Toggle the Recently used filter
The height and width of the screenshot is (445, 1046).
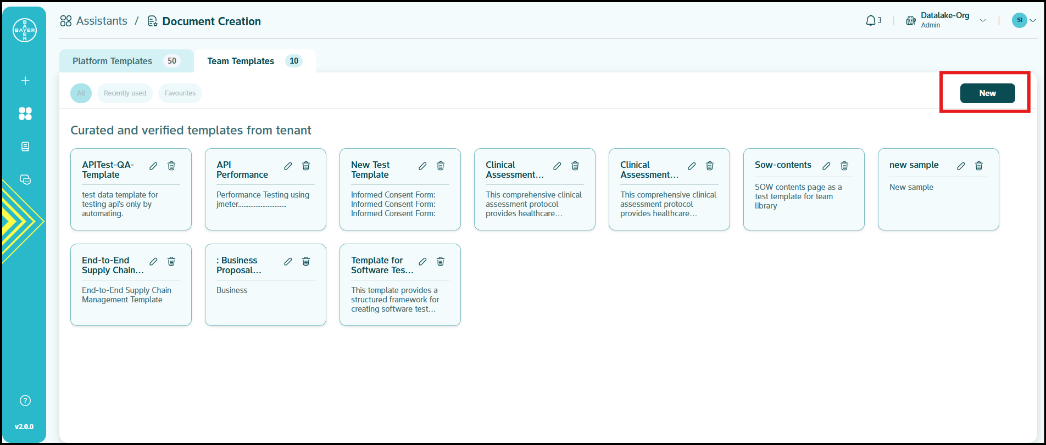[x=125, y=93]
